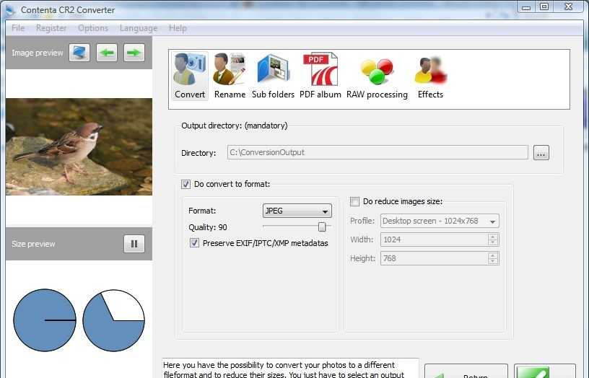Adjust the Quality slider handle
This screenshot has width=589, height=378.
click(x=322, y=227)
